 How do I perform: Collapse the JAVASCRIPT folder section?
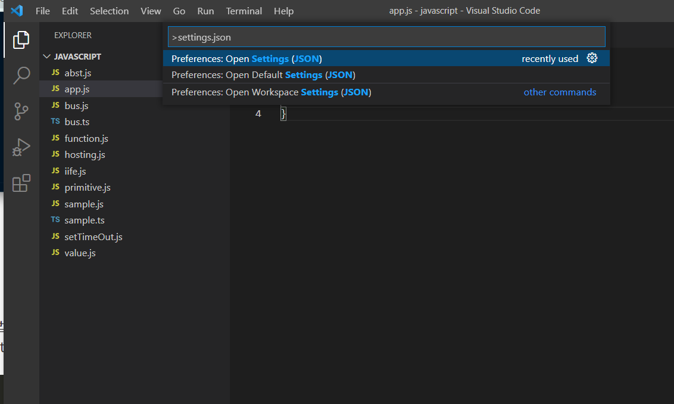point(47,57)
